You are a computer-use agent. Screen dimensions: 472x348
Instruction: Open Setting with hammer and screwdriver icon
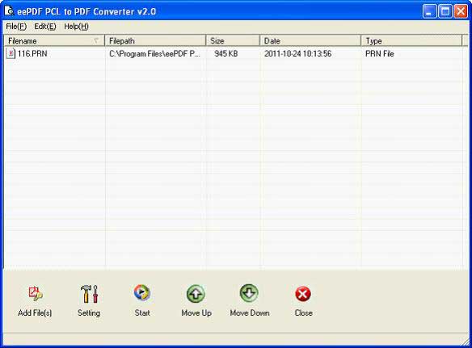(89, 294)
